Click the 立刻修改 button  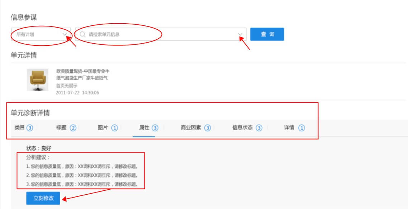[x=43, y=198]
